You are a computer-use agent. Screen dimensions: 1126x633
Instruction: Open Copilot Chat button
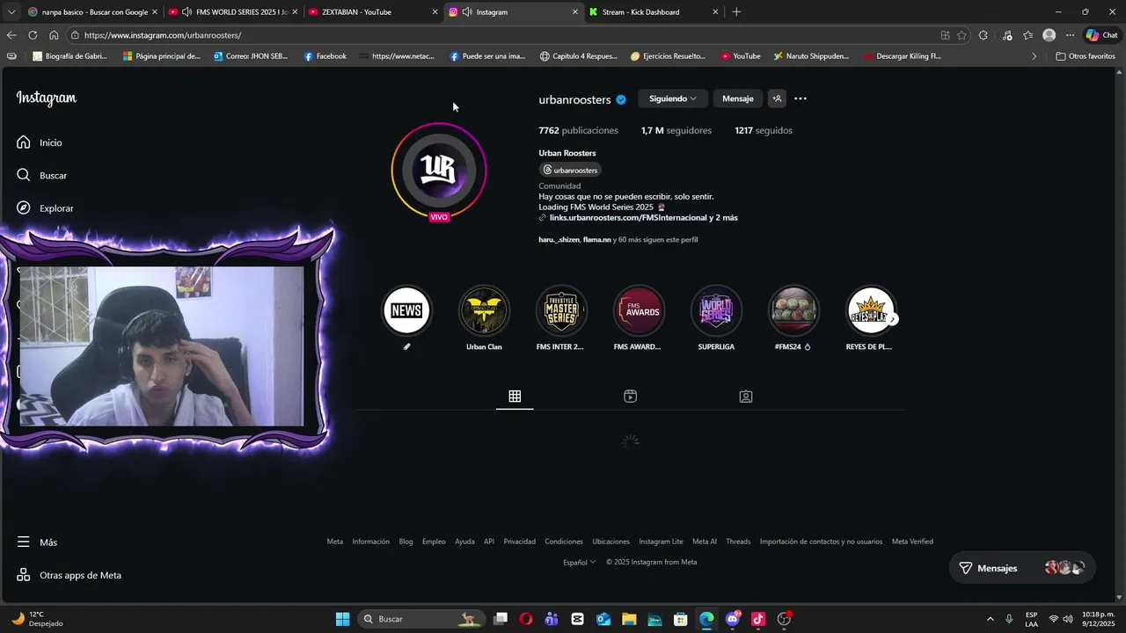click(x=1102, y=35)
